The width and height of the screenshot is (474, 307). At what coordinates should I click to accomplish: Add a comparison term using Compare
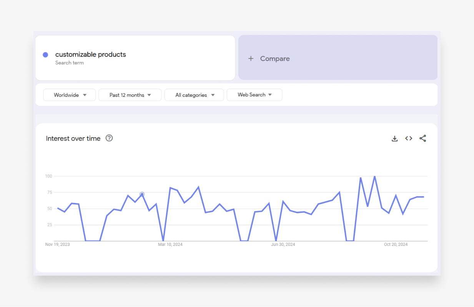[x=274, y=58]
